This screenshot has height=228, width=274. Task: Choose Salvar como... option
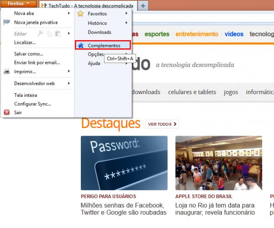(x=29, y=54)
